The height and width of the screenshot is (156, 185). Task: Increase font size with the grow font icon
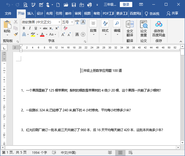pyautogui.click(x=63, y=34)
